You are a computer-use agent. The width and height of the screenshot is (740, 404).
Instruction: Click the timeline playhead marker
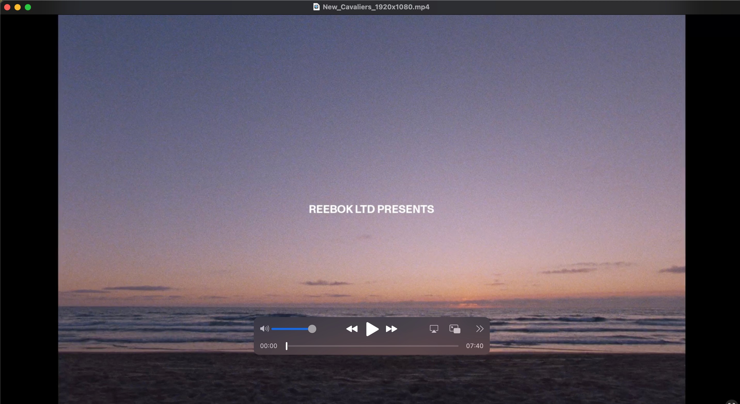coord(286,346)
